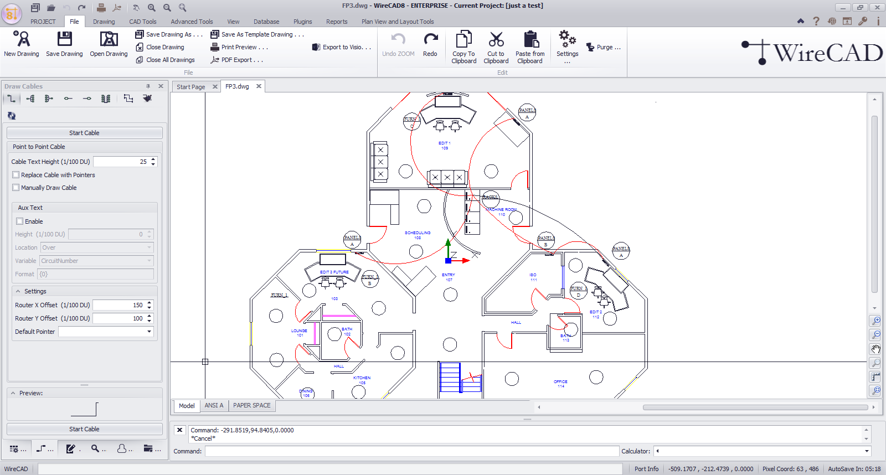Enable Manually Draw Cable checkbox

click(x=16, y=188)
